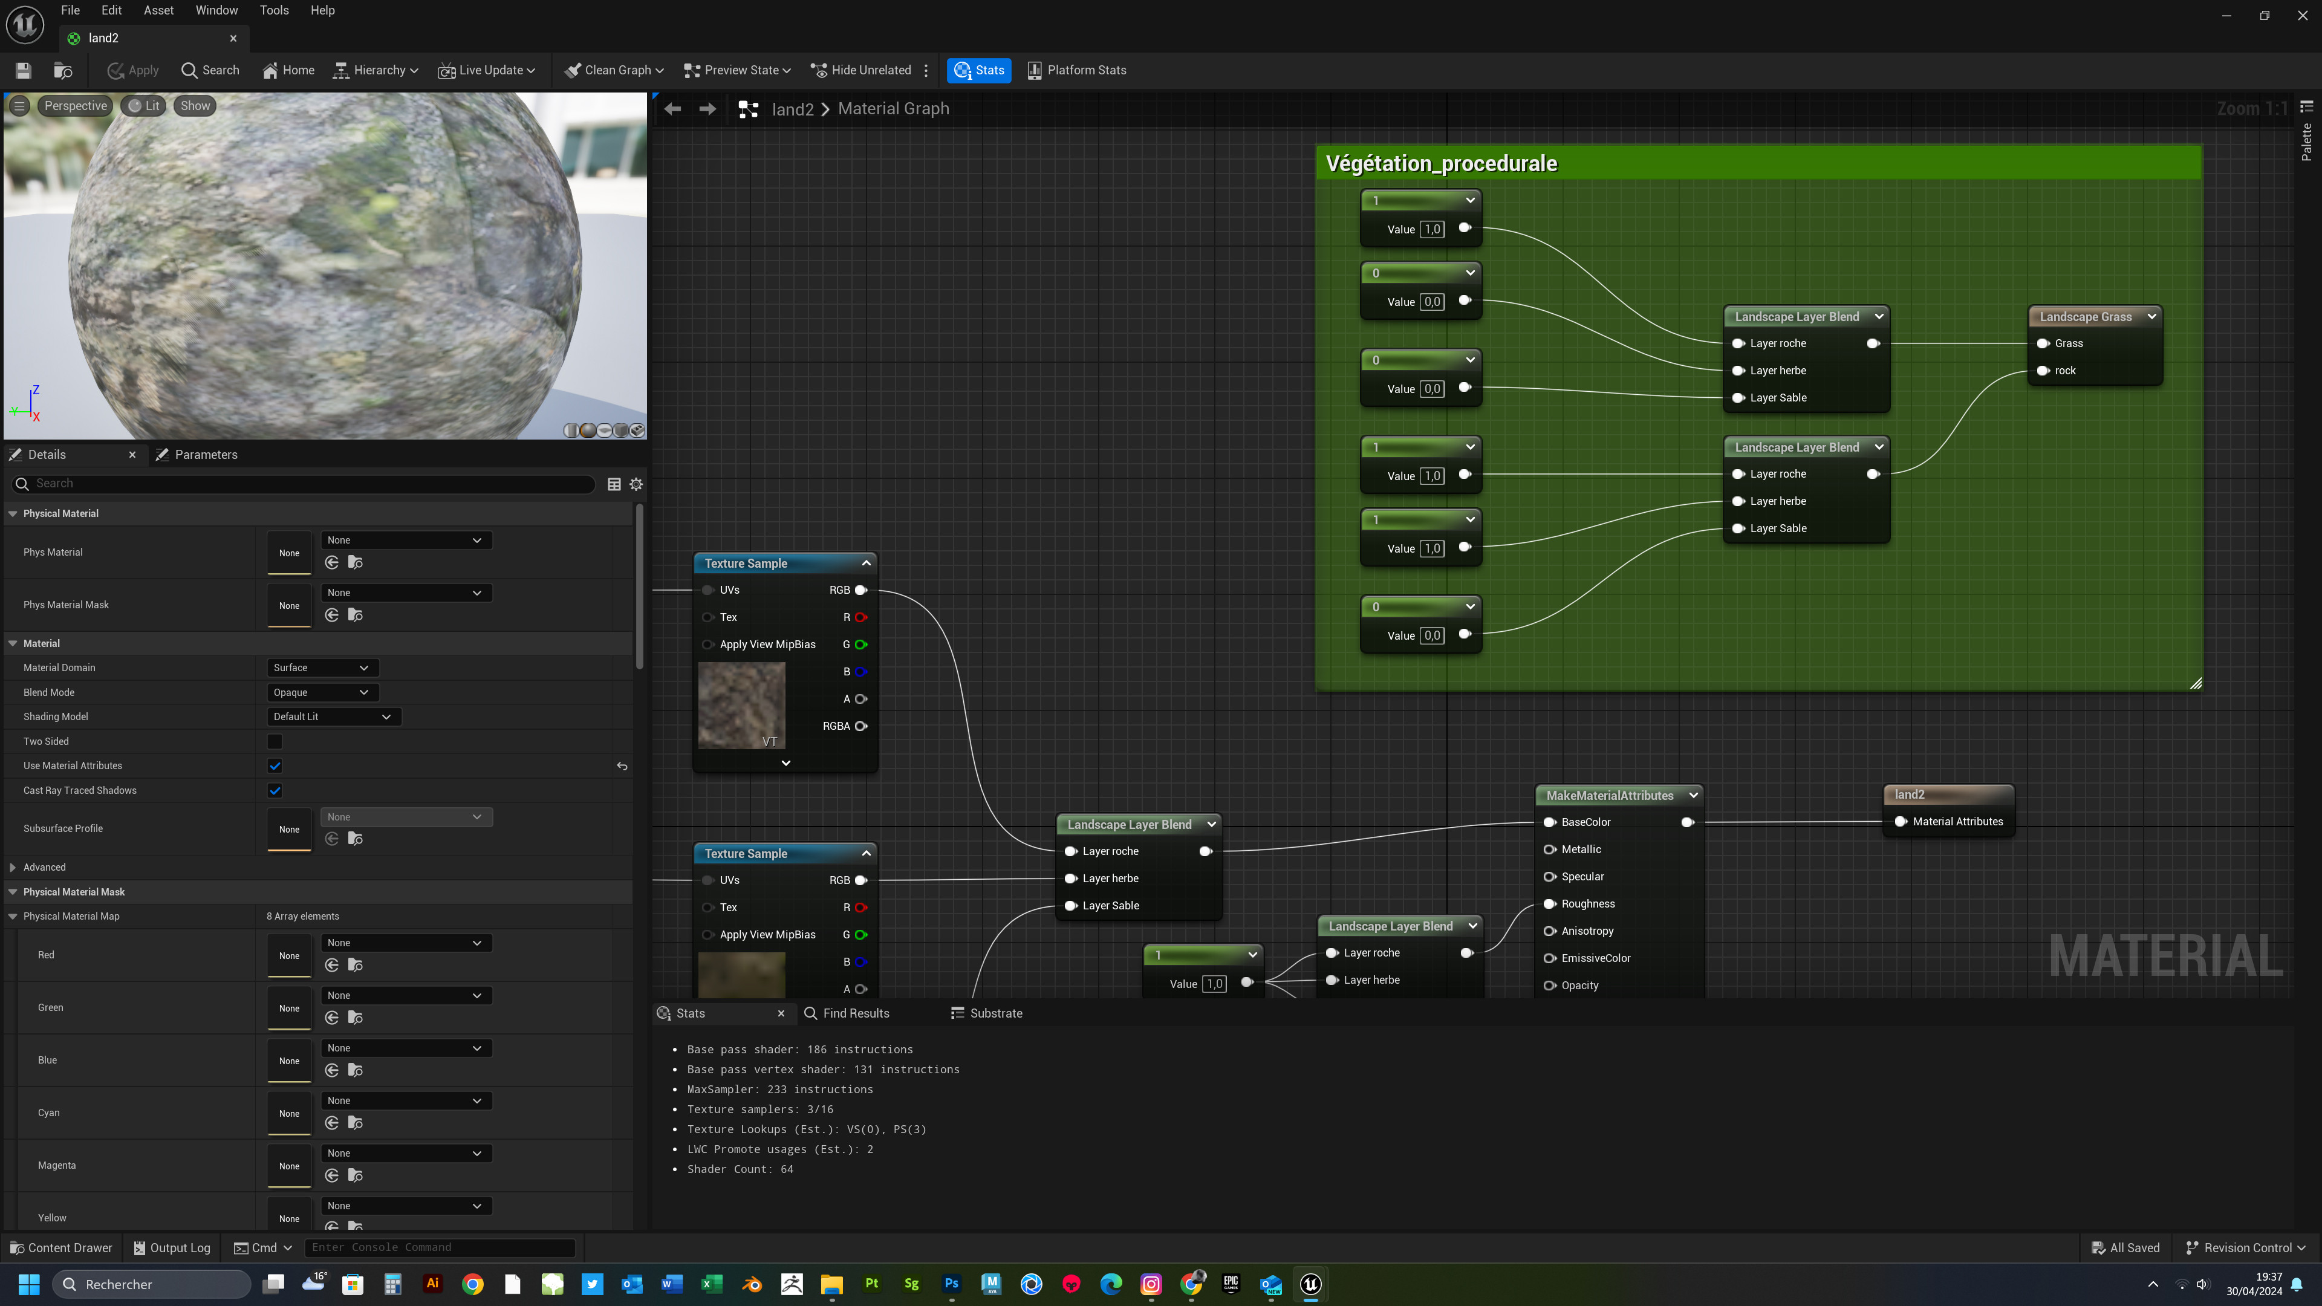Switch to the Substrate tab
Screen dimensions: 2322x1306
(987, 1013)
